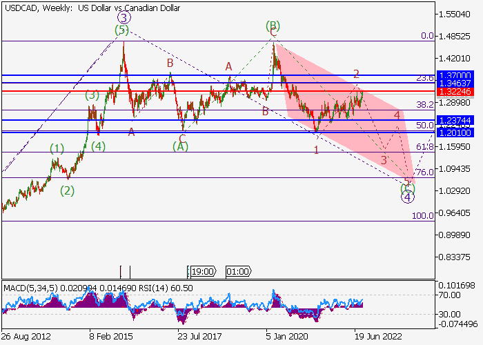Click the circled wave 3 label

(x=123, y=18)
